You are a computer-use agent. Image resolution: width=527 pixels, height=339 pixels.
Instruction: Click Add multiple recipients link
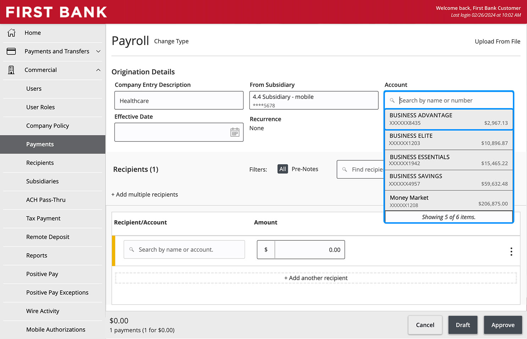(145, 194)
